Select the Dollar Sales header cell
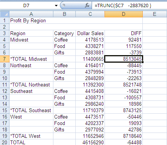Screen dimensions: 167x145 click(x=90, y=33)
